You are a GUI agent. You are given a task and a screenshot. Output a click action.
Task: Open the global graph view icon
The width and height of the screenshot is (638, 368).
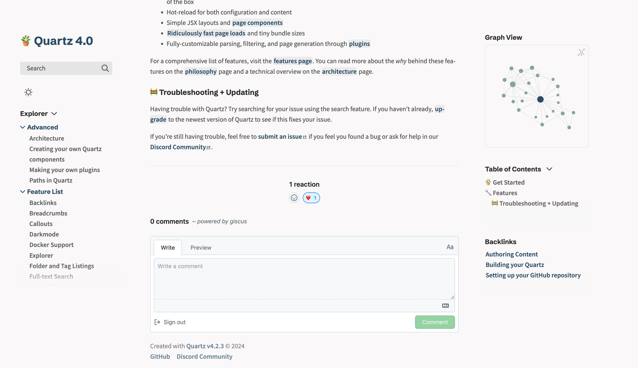[581, 53]
